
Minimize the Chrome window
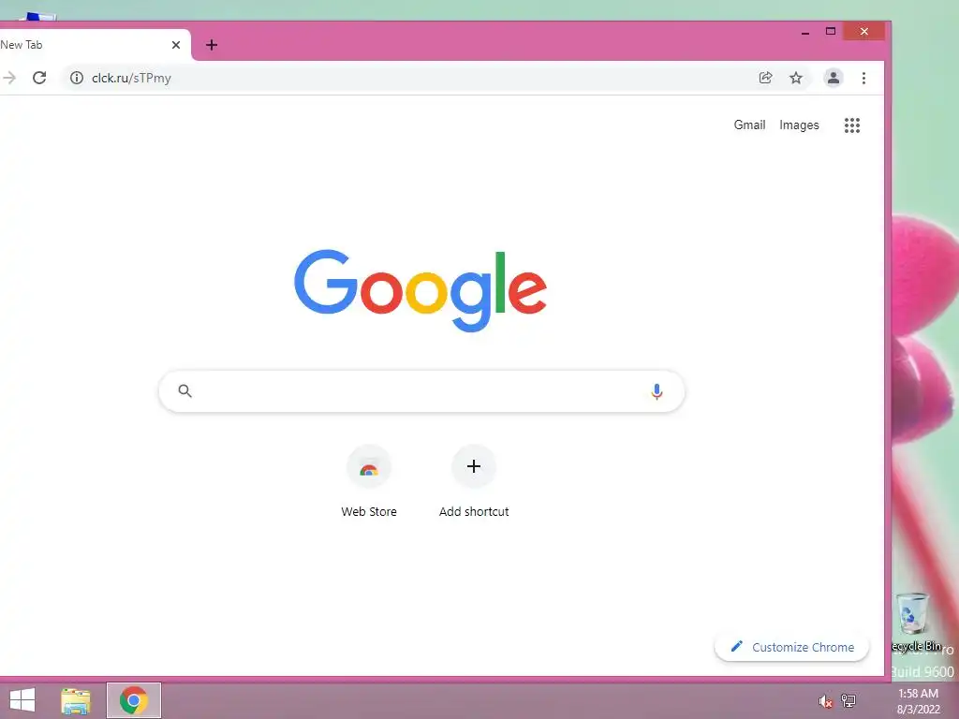(804, 32)
